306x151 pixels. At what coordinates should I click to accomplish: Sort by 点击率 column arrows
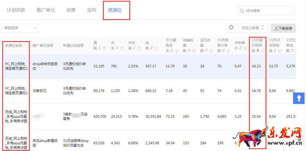(x=134, y=48)
